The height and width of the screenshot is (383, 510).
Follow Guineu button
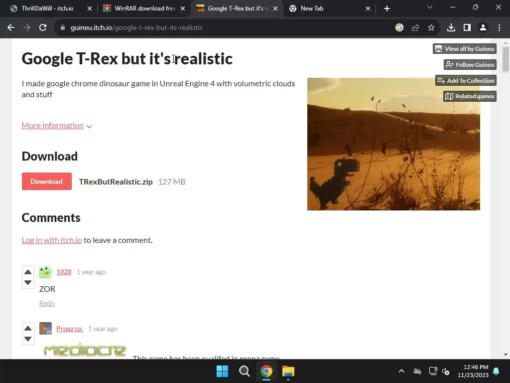point(470,65)
